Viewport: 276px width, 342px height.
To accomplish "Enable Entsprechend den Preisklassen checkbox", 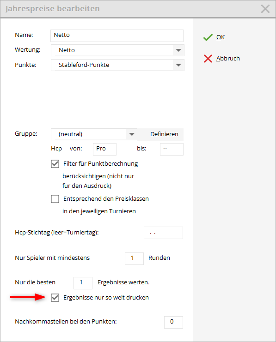I will (55, 199).
